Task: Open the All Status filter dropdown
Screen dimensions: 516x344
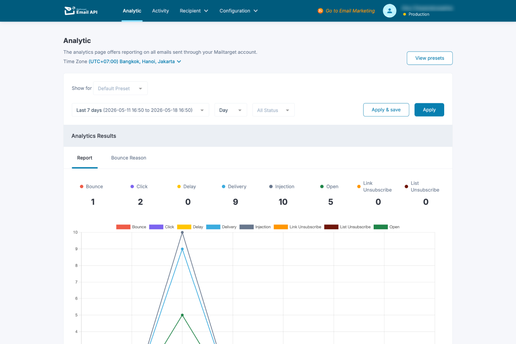Action: click(x=273, y=110)
